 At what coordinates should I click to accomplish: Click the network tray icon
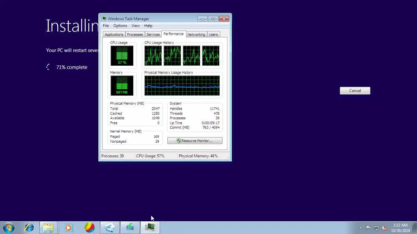[x=376, y=228]
